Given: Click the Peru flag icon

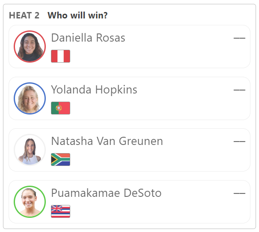Looking at the screenshot, I should [x=61, y=56].
